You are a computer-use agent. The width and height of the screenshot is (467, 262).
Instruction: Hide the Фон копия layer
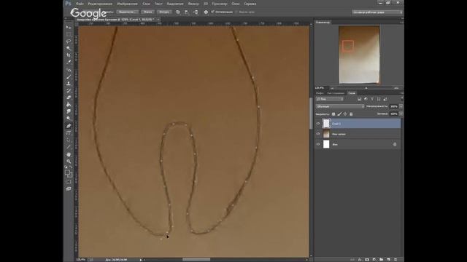tap(318, 134)
